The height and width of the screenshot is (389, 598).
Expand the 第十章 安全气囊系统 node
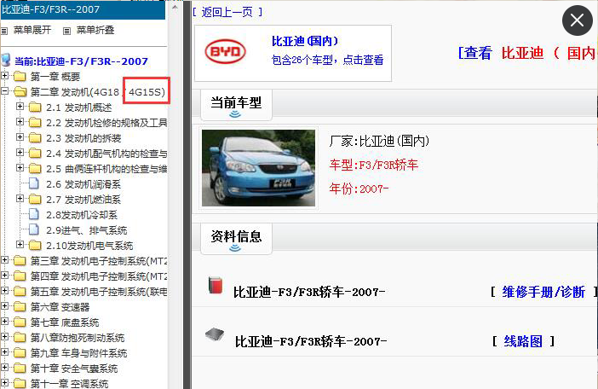[4, 367]
